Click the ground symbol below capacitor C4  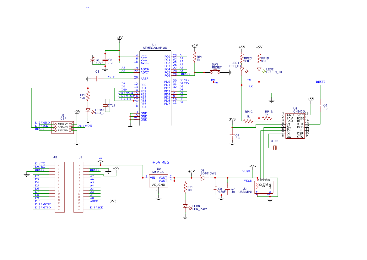[232, 144]
